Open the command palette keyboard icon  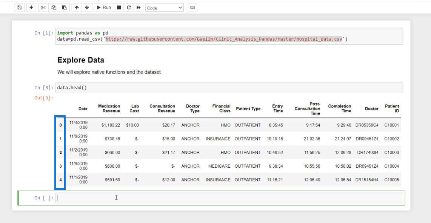coord(192,8)
